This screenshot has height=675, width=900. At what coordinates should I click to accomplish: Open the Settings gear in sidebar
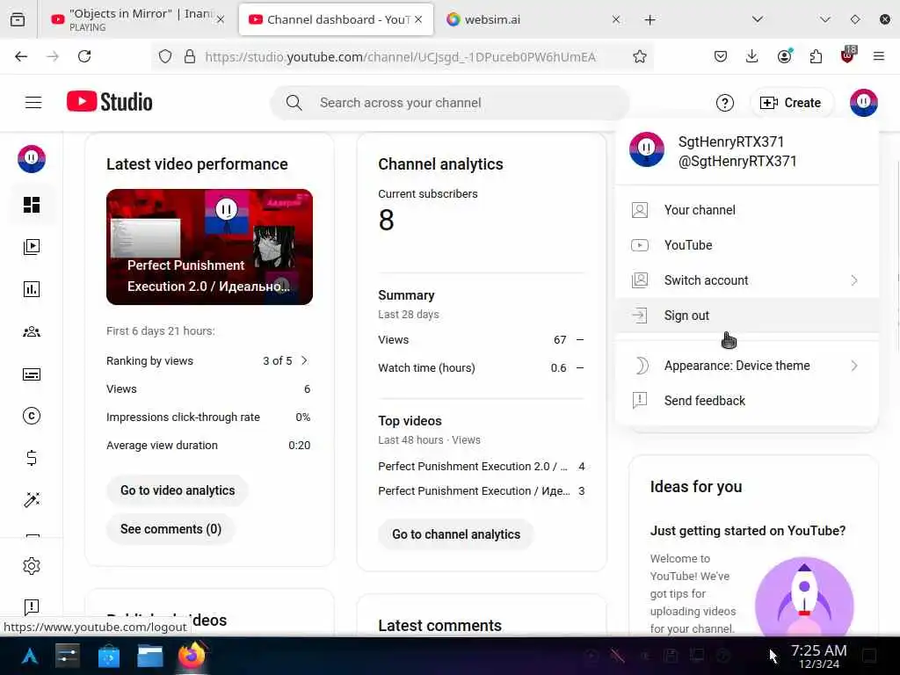32,566
